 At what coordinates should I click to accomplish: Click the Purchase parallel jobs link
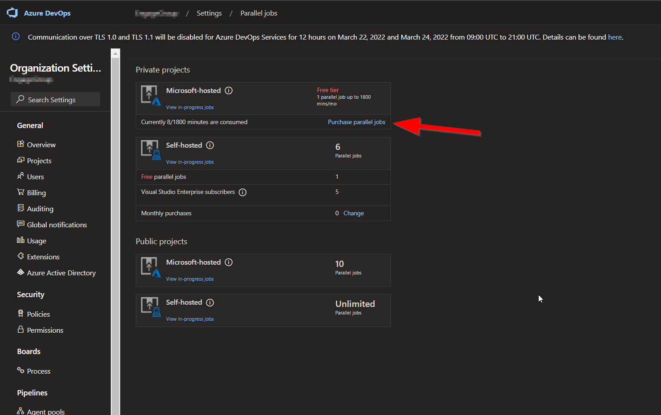coord(357,122)
